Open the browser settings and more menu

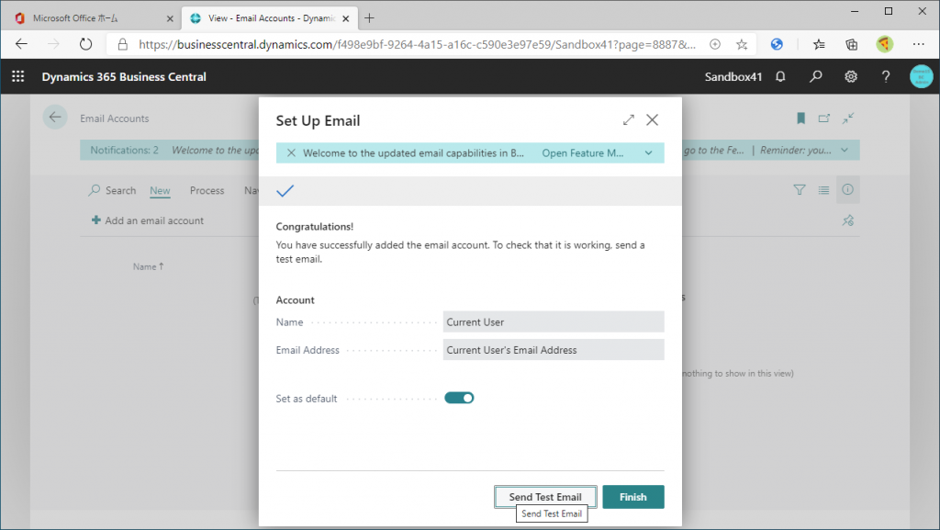click(x=918, y=44)
